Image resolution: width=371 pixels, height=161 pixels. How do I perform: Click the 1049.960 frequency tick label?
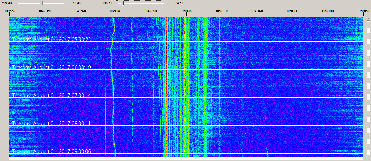point(45,11)
